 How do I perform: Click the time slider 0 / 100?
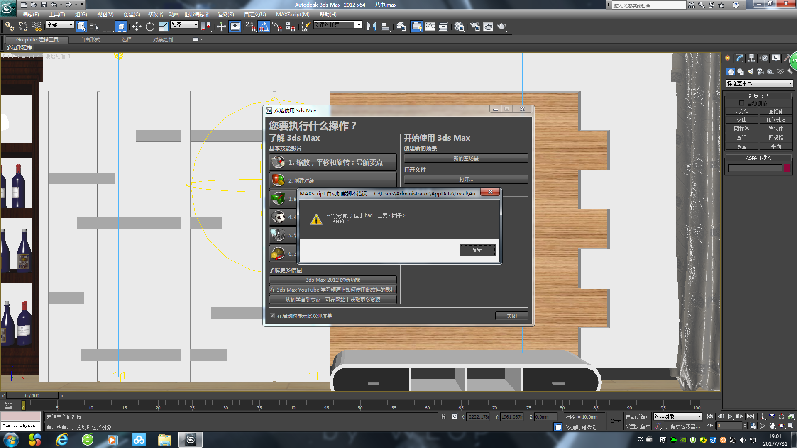click(x=32, y=396)
